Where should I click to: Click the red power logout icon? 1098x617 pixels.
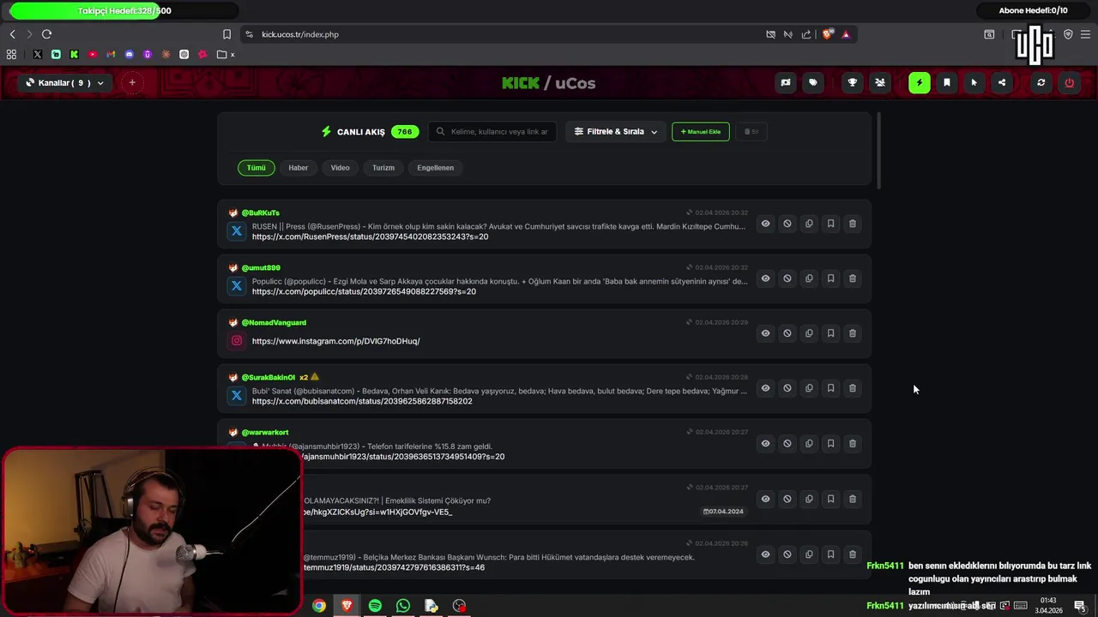[x=1069, y=83]
